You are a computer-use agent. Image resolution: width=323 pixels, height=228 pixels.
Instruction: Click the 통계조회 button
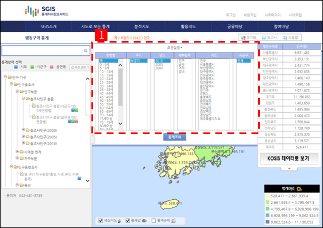(175, 137)
